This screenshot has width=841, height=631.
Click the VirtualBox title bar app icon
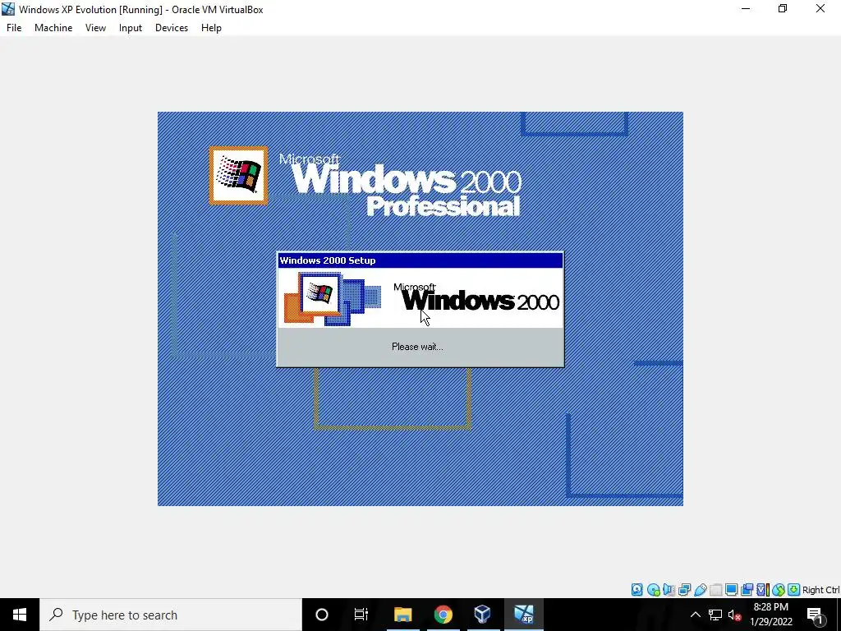pos(8,9)
